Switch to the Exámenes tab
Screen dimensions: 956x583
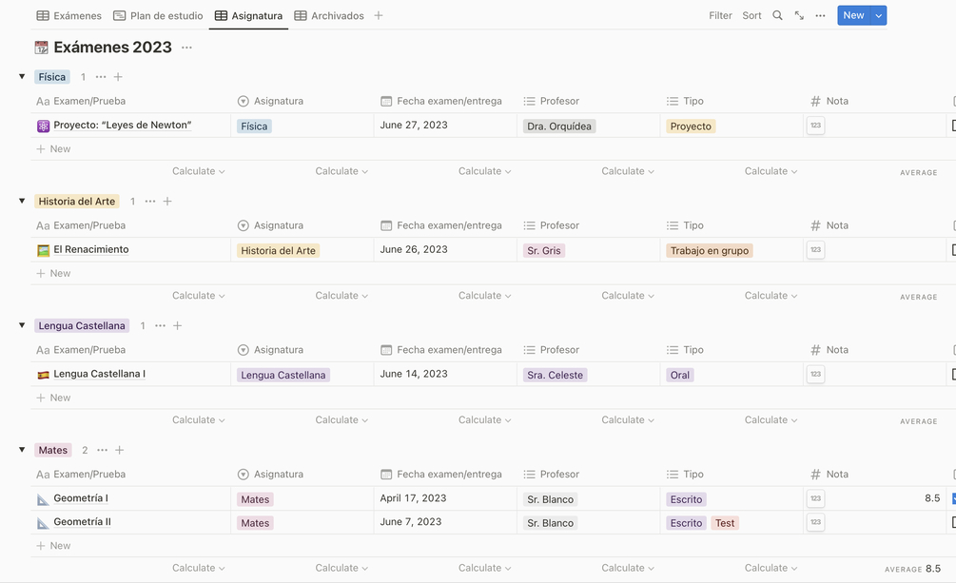point(68,16)
